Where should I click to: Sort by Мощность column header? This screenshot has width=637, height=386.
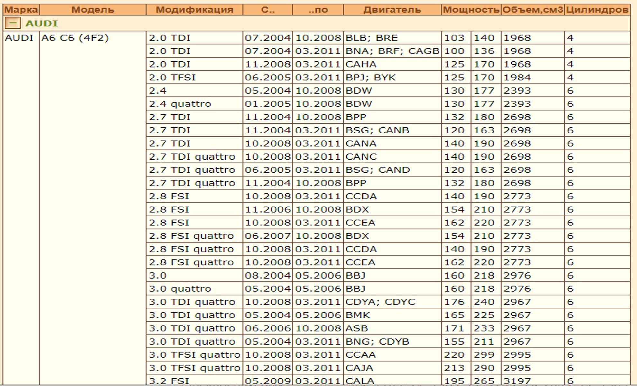pyautogui.click(x=471, y=10)
